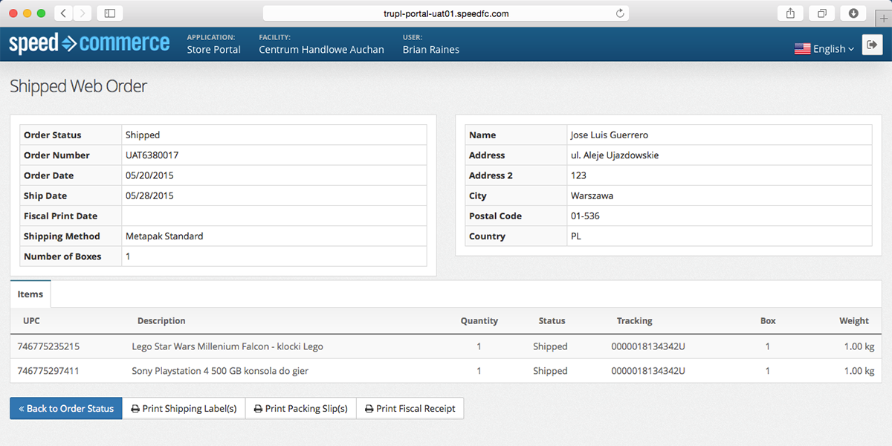Image resolution: width=892 pixels, height=446 pixels.
Task: Click the Speed Commerce logo
Action: coord(89,44)
